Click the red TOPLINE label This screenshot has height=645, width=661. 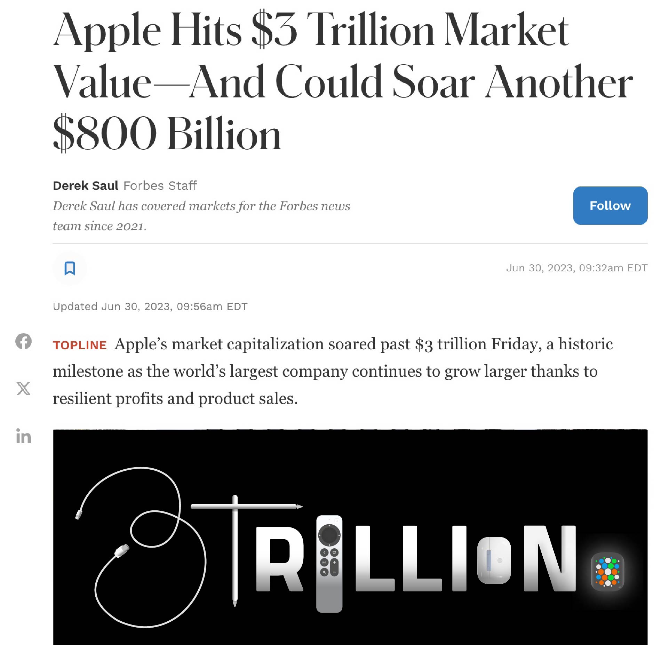coord(80,345)
